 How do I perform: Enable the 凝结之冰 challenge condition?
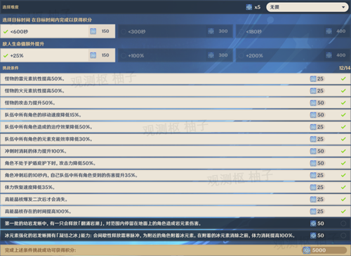343,236
